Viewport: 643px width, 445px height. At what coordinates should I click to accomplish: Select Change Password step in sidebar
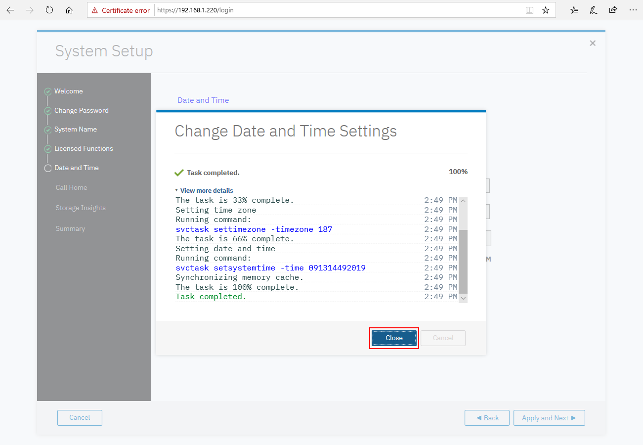click(82, 110)
